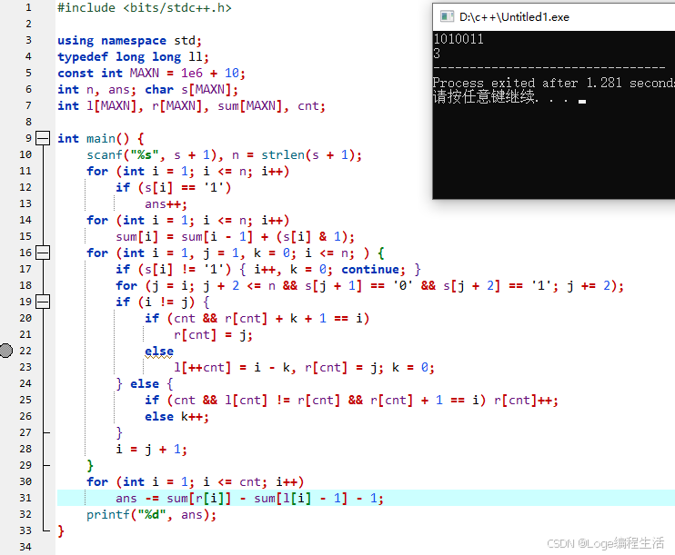Click console output value '3'
Screen dimensions: 675x555
[437, 54]
